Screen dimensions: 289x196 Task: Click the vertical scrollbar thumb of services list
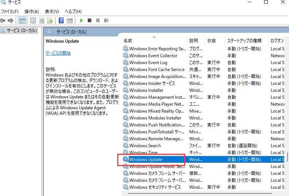(287, 156)
